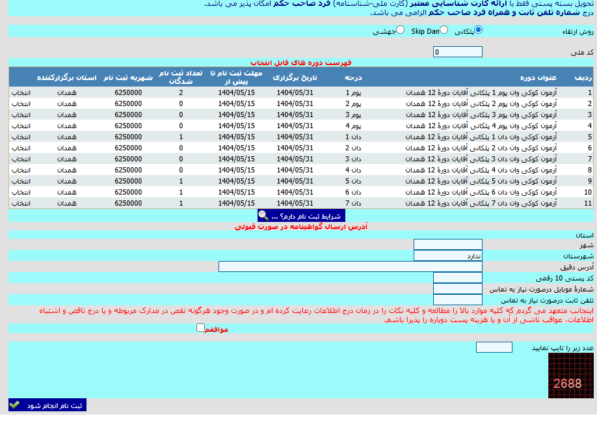The height and width of the screenshot is (423, 597).
Task: Click انتخاب for row 2, پوم 2
Action: coord(21,103)
